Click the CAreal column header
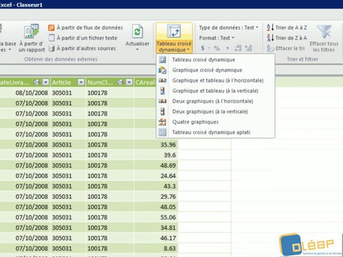Image resolution: width=343 pixels, height=257 pixels. click(145, 82)
